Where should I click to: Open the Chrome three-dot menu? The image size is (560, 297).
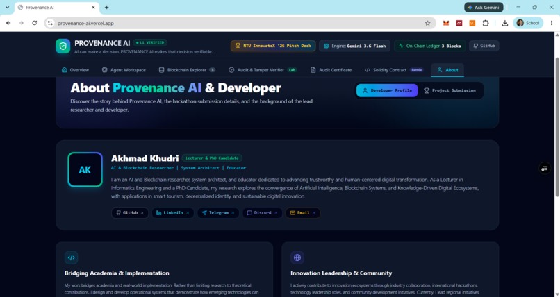click(x=552, y=23)
